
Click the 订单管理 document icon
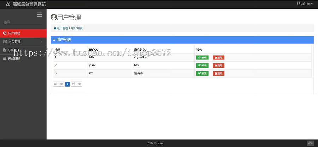click(x=5, y=50)
